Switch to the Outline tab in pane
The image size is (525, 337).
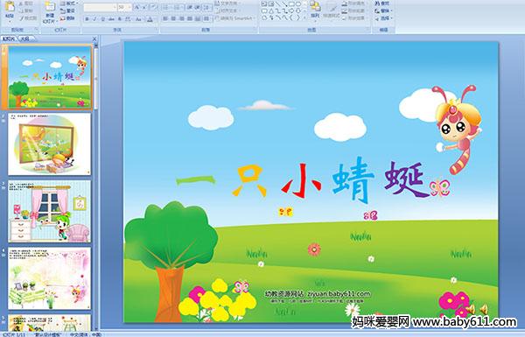pyautogui.click(x=25, y=39)
